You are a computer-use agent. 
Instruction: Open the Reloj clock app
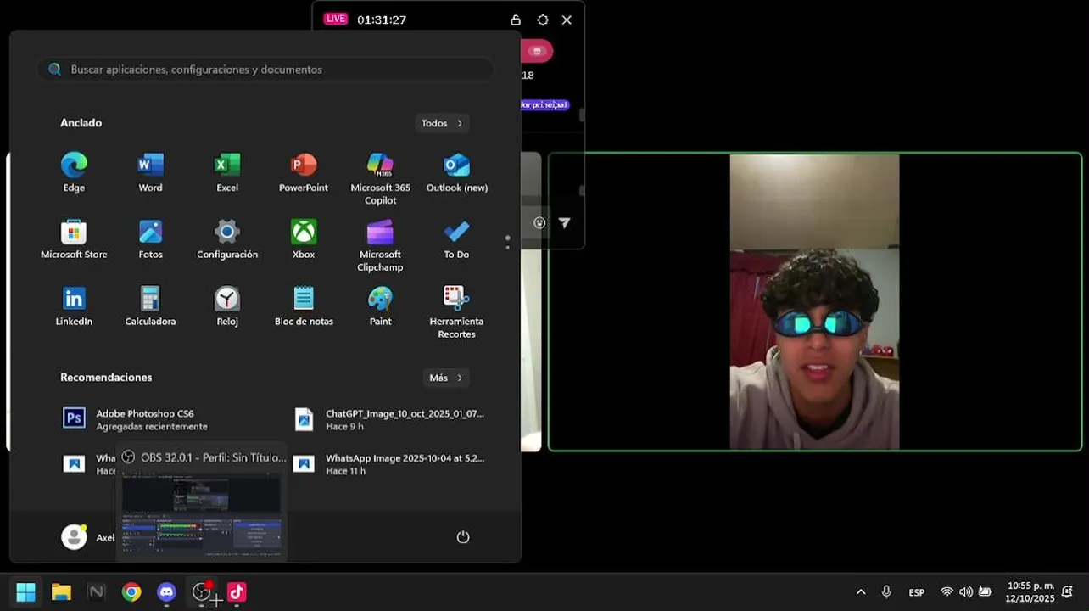pos(227,307)
